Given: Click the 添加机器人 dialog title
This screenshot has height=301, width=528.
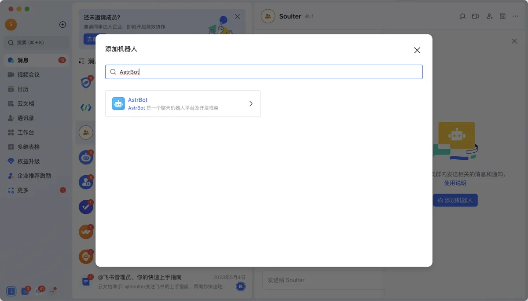Looking at the screenshot, I should (x=121, y=49).
